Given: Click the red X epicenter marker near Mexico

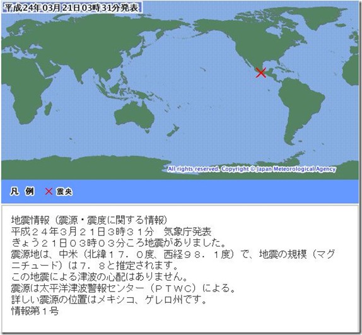Looking at the screenshot, I should point(261,73).
